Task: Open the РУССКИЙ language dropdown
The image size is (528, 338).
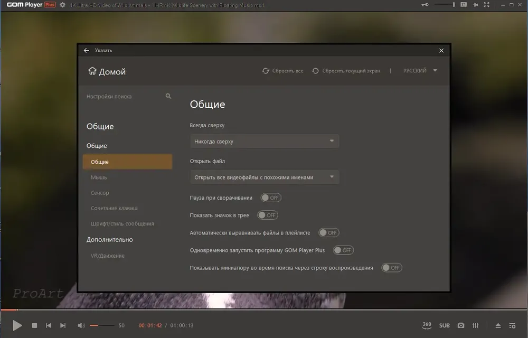Action: click(420, 71)
